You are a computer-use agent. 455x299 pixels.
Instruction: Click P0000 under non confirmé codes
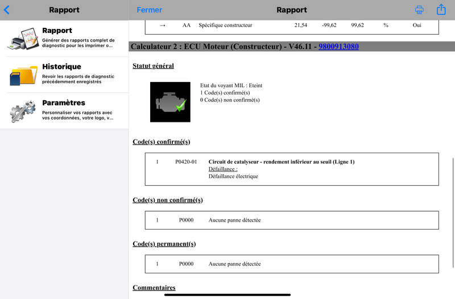(x=186, y=220)
